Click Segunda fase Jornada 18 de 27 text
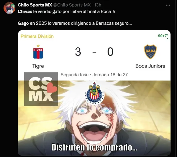The image size is (177, 157). click(94, 75)
